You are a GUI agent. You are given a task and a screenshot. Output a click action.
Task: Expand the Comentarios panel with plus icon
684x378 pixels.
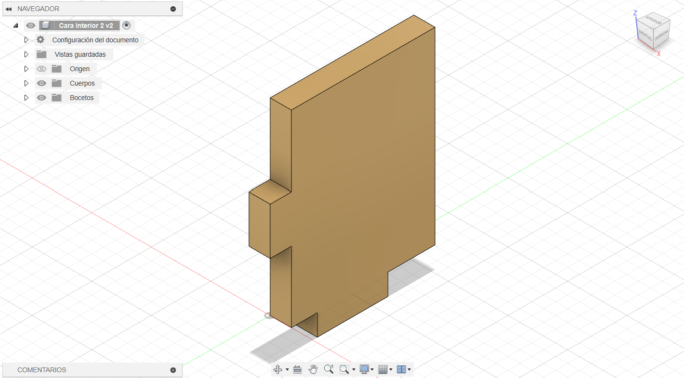[x=173, y=370]
